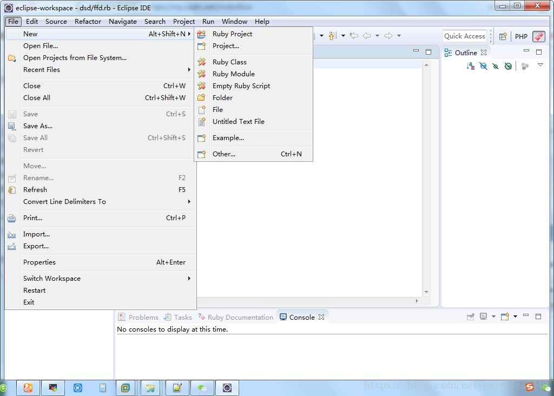Click the Export icon in File menu
554x396 pixels.
(12, 246)
